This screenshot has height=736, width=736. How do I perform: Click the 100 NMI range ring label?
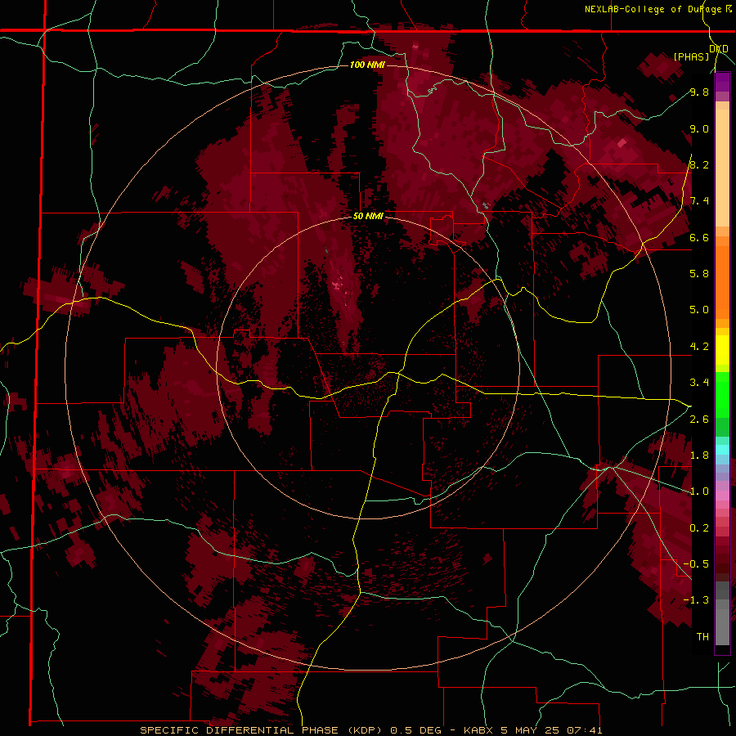[x=367, y=65]
